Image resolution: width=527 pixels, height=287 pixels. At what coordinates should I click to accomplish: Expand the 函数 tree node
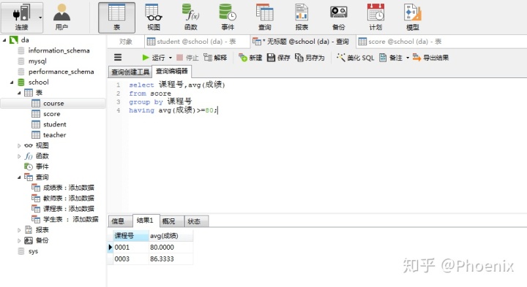[x=19, y=156]
